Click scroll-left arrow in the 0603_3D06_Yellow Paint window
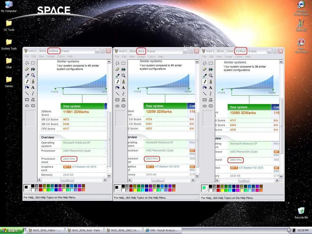The width and height of the screenshot is (312, 234). 39,180
